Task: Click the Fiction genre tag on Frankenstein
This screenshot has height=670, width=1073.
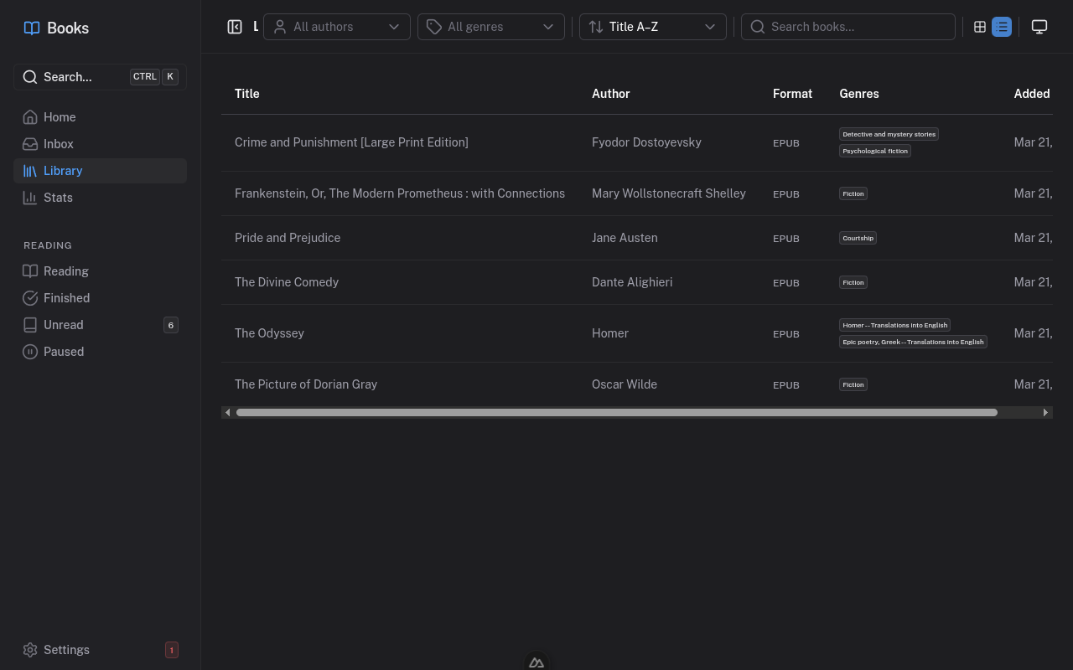Action: click(853, 193)
